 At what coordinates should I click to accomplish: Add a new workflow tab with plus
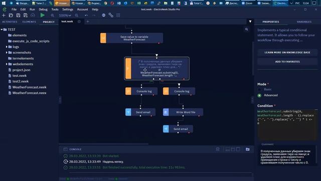88,22
